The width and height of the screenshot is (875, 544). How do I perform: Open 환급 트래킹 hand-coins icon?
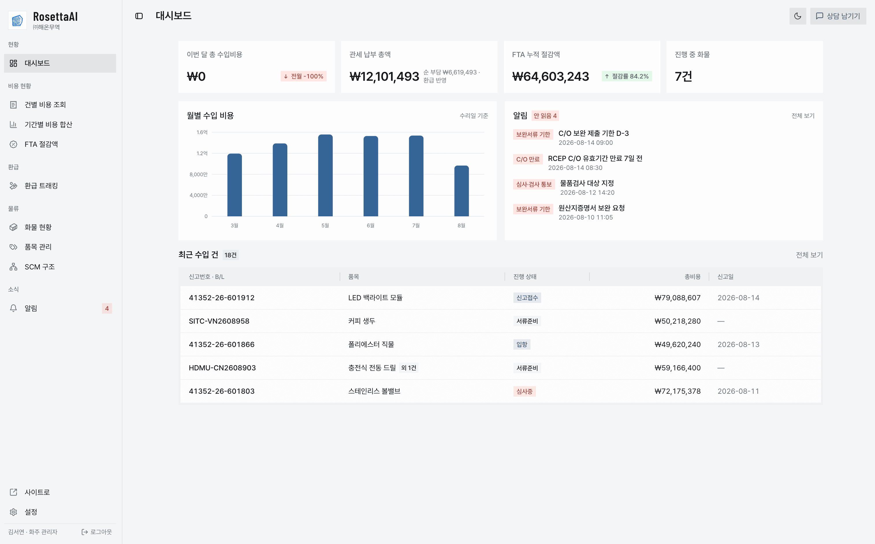[x=13, y=186]
